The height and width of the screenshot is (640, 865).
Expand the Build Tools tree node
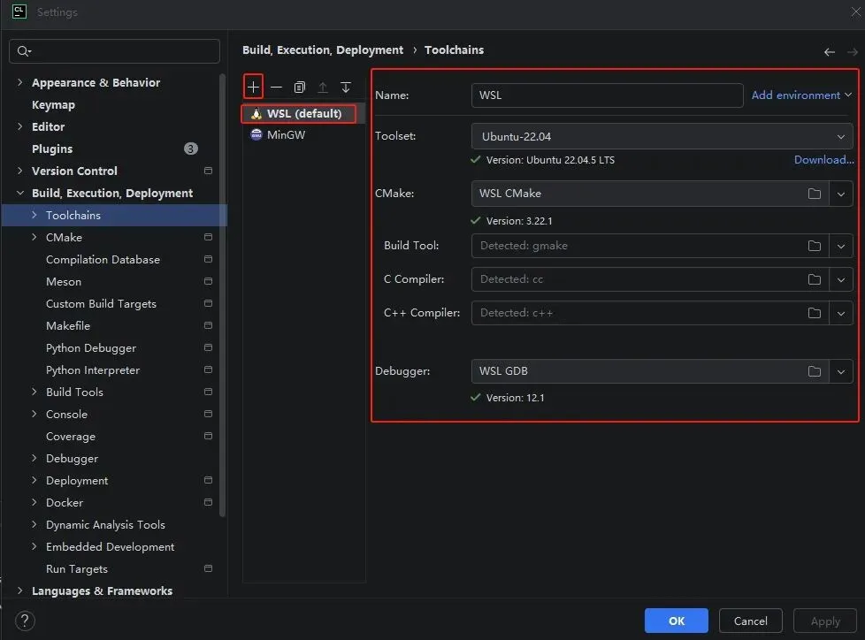[x=34, y=392]
